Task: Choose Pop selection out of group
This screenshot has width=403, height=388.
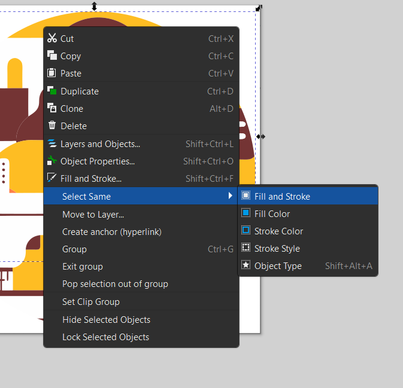Action: [x=141, y=284]
